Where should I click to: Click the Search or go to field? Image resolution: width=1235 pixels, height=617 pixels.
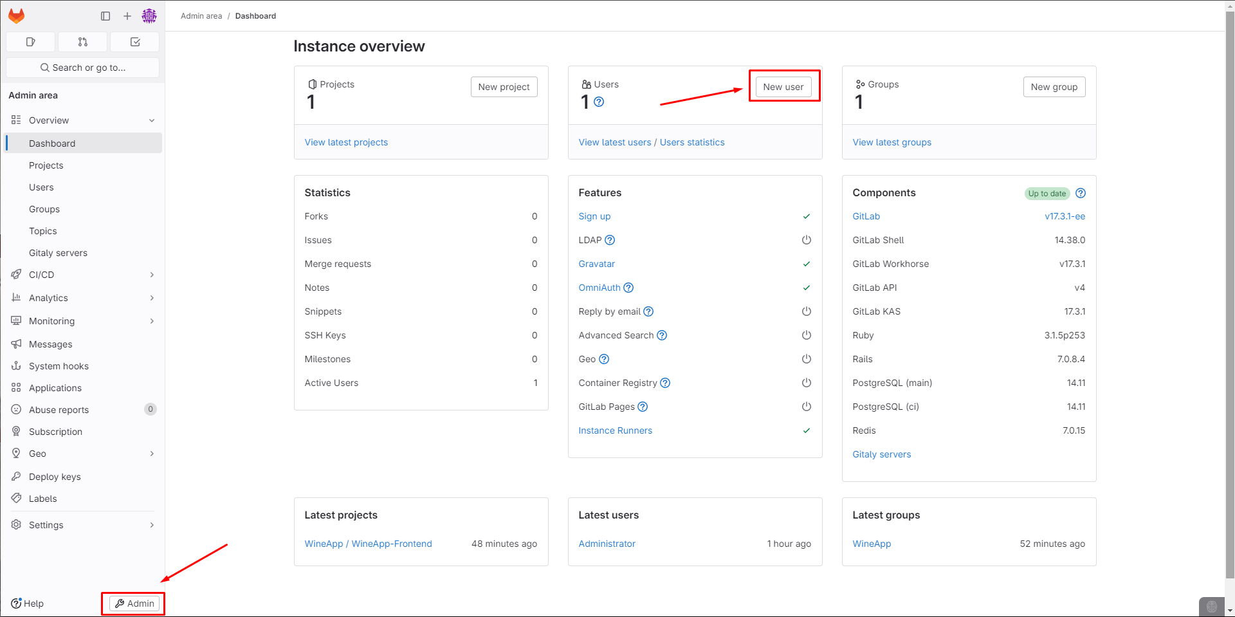coord(83,68)
